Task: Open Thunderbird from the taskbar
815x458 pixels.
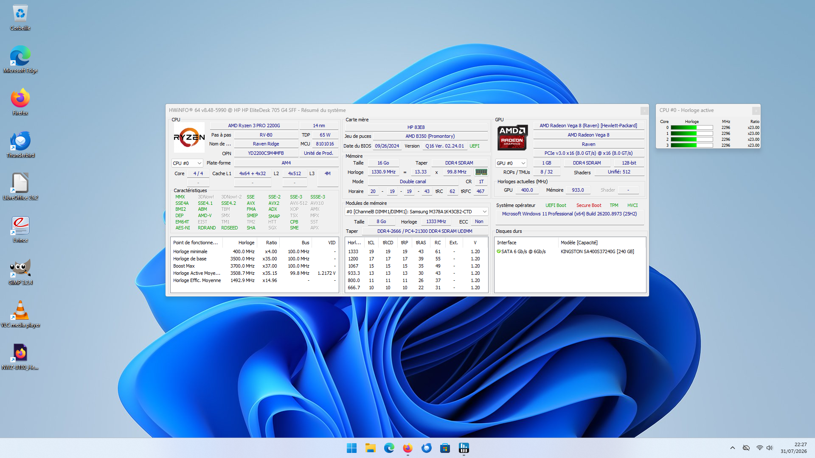Action: [x=427, y=448]
